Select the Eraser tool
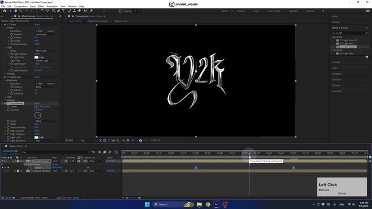Image resolution: width=372 pixels, height=209 pixels. pos(80,11)
